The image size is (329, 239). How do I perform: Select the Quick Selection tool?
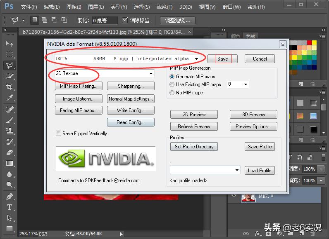(9, 76)
